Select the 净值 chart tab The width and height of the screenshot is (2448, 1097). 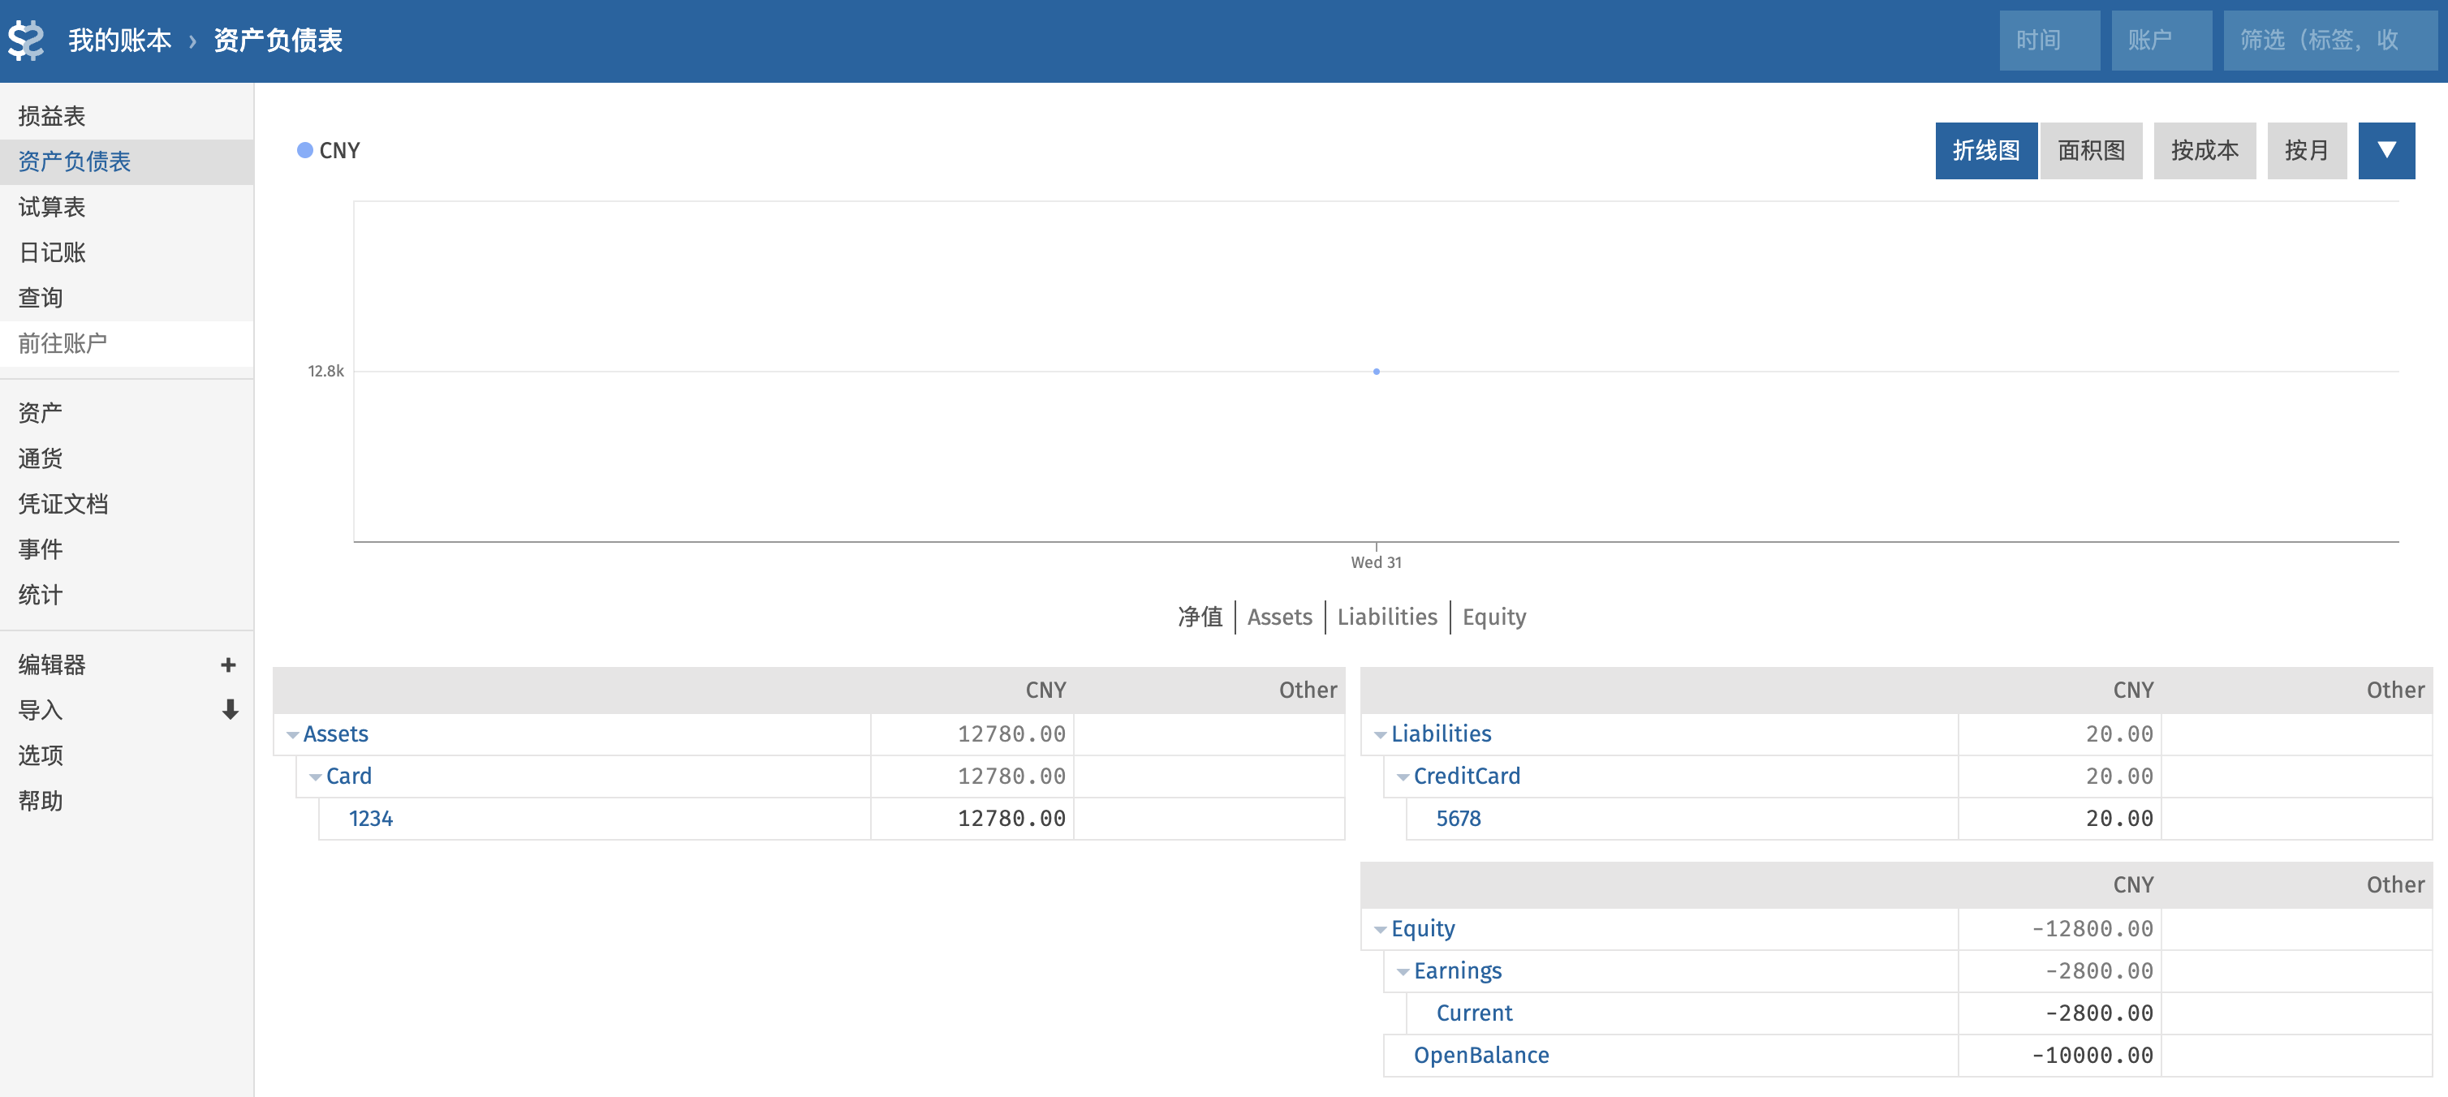pyautogui.click(x=1200, y=617)
